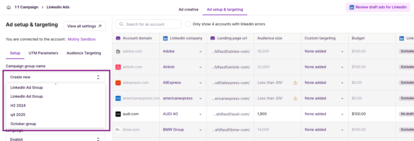Click audi.com logo icon

pos(118,114)
